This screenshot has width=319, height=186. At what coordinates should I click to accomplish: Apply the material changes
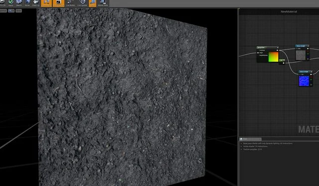[11, 3]
